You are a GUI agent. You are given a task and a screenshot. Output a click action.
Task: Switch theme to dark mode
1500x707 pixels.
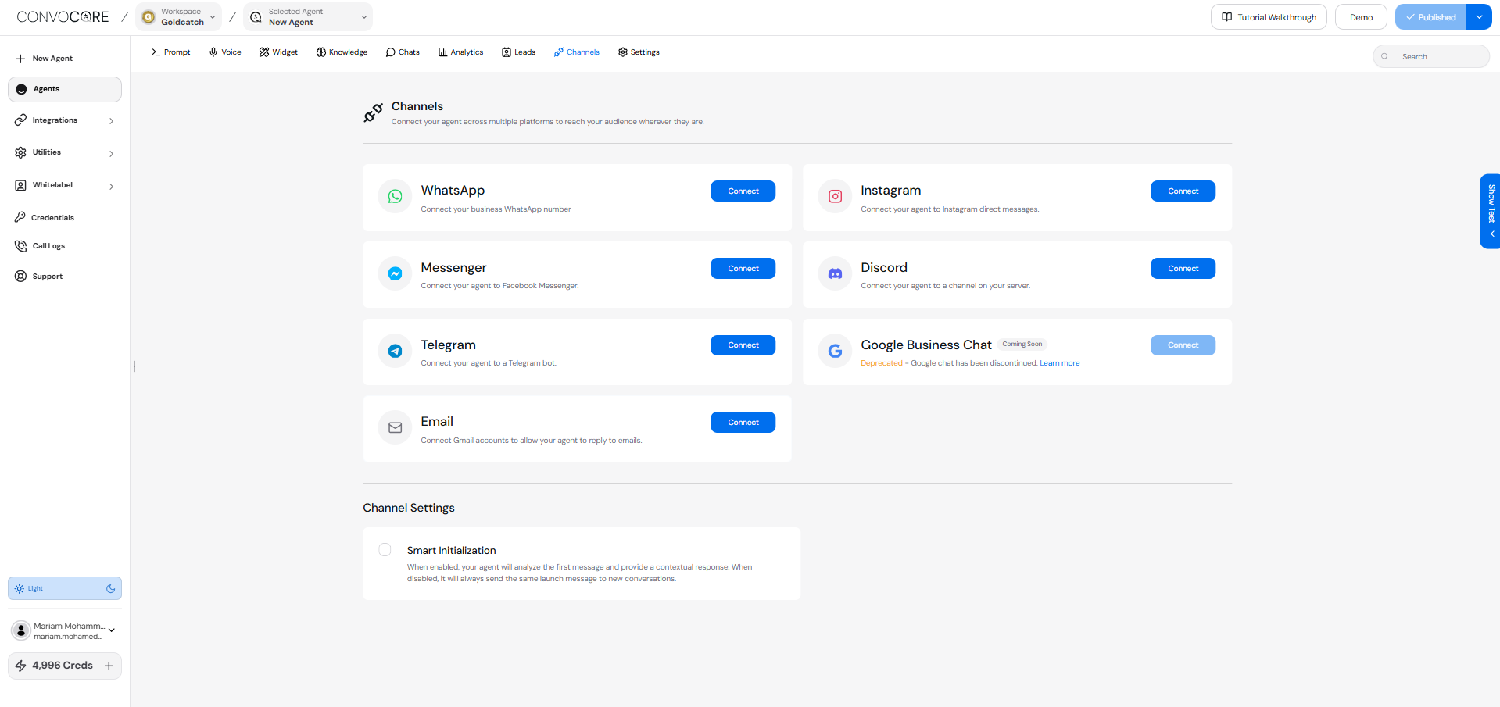click(110, 588)
